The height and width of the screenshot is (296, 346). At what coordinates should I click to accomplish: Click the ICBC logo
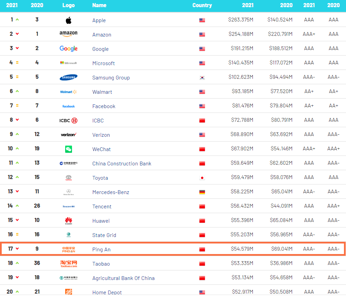click(68, 120)
